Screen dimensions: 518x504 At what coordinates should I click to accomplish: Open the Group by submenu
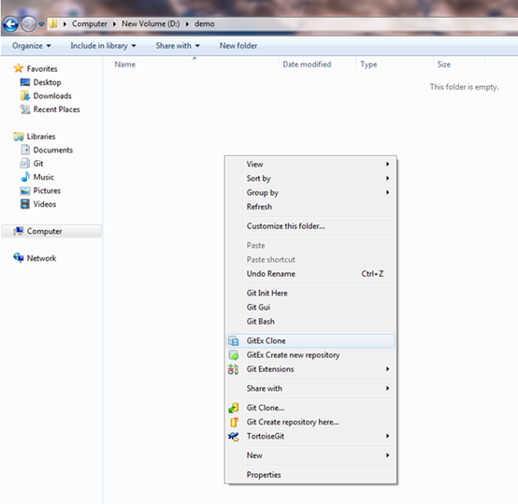[x=310, y=193]
